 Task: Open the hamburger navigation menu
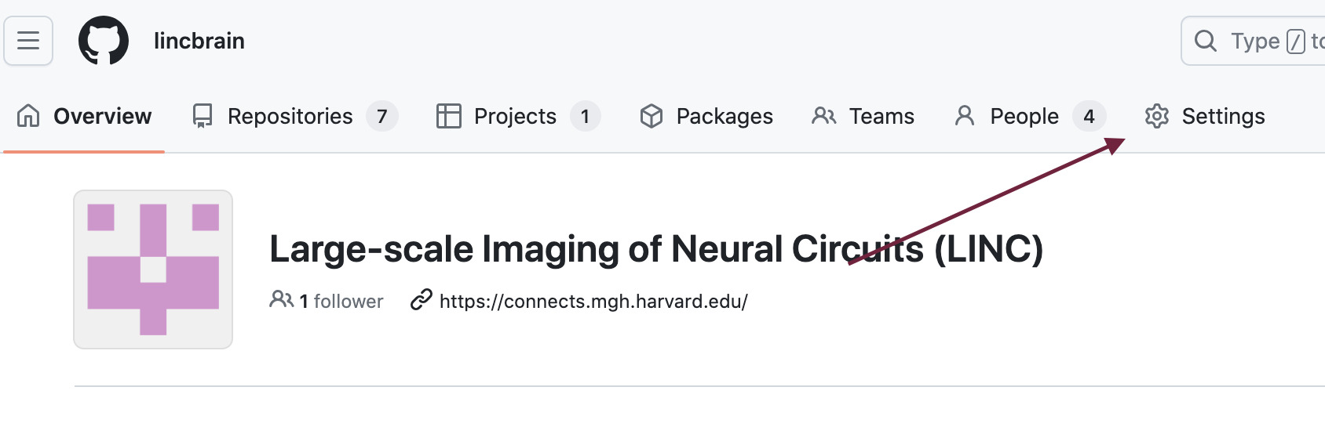tap(28, 41)
